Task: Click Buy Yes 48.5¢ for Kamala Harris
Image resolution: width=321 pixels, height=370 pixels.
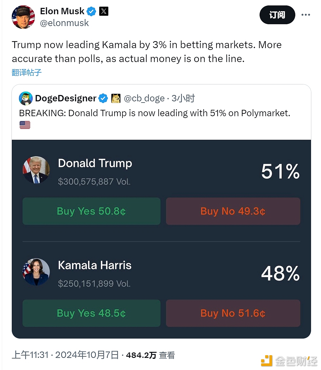Action: coord(91,313)
